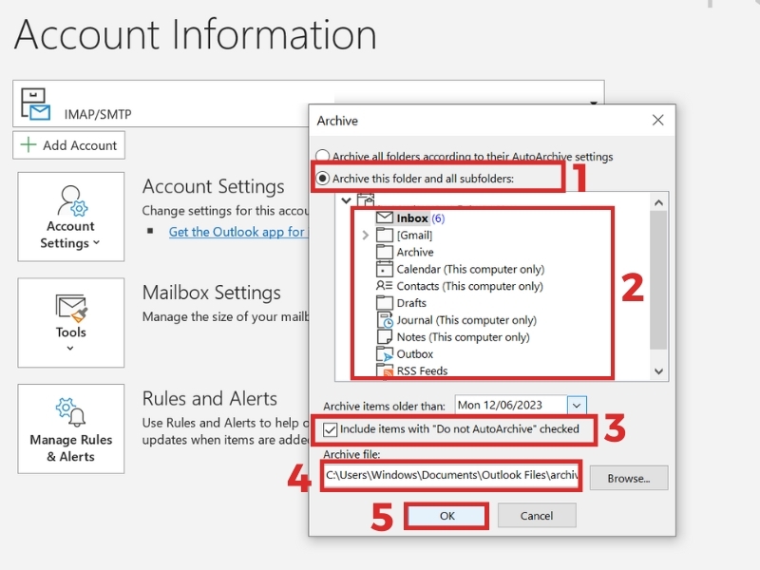Open 'Get the Outlook app for' link
Viewport: 760px width, 570px height.
pos(237,232)
